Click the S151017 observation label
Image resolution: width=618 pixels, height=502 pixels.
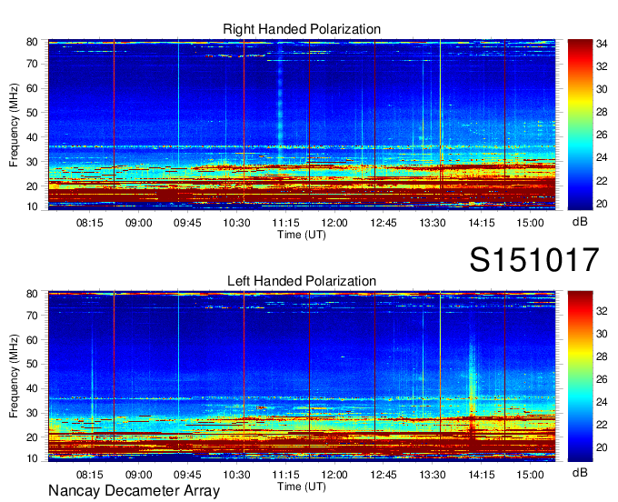(x=534, y=260)
